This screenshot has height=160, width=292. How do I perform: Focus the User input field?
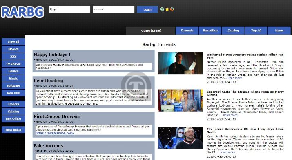[x=69, y=9]
